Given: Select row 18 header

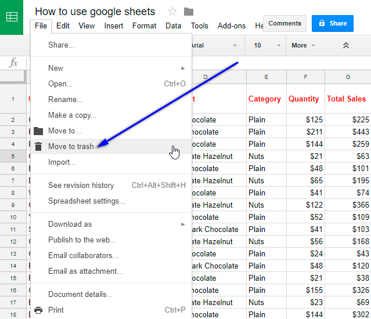Looking at the screenshot, I should point(13,314).
